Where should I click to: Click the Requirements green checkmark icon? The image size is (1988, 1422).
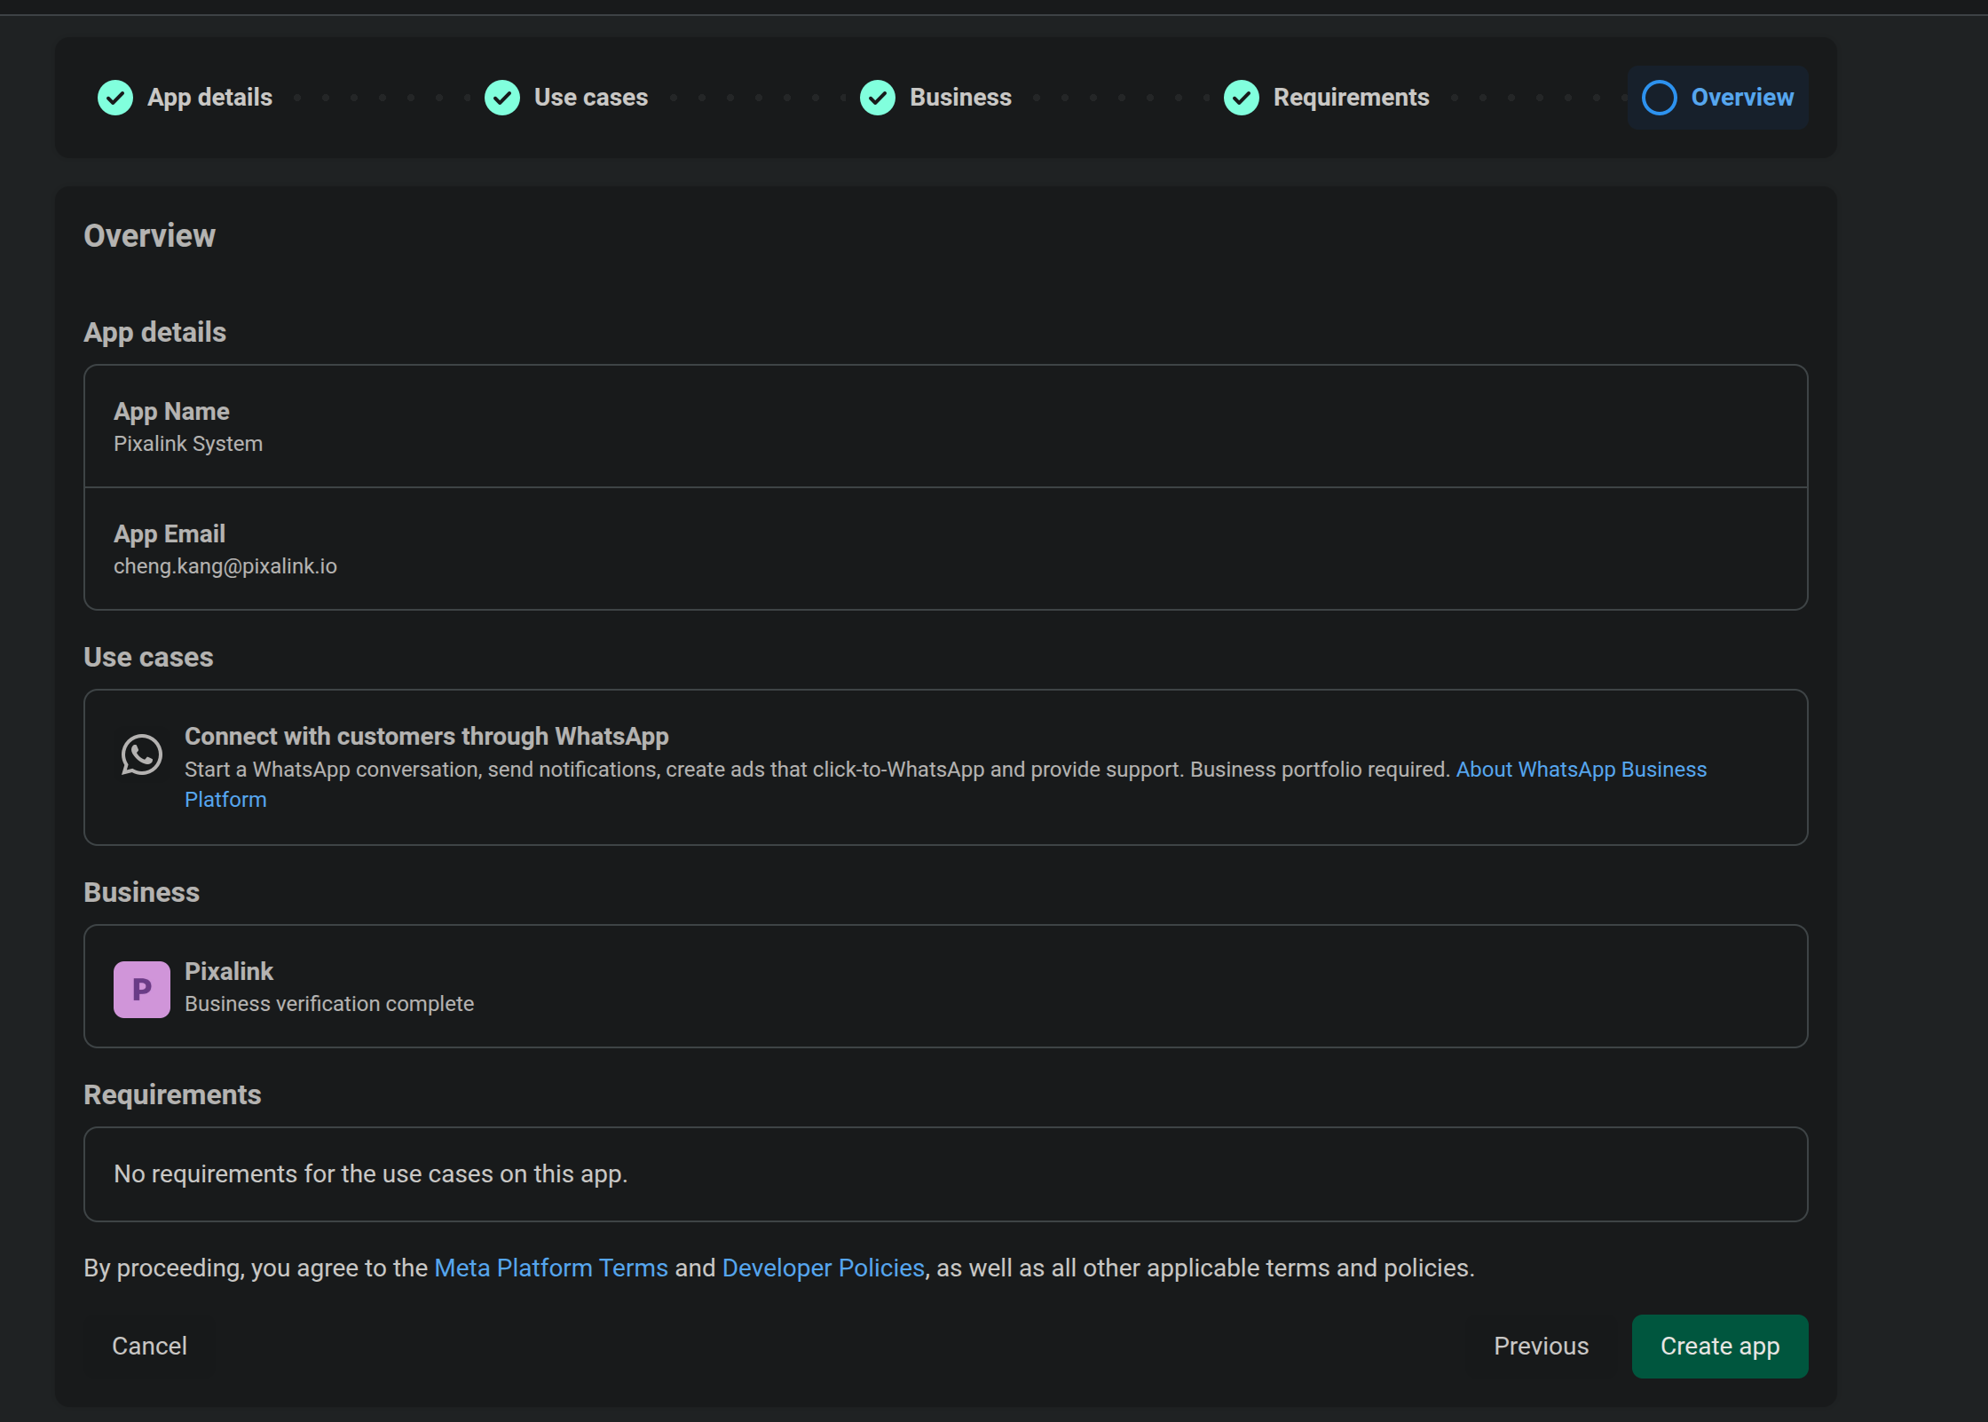1242,98
